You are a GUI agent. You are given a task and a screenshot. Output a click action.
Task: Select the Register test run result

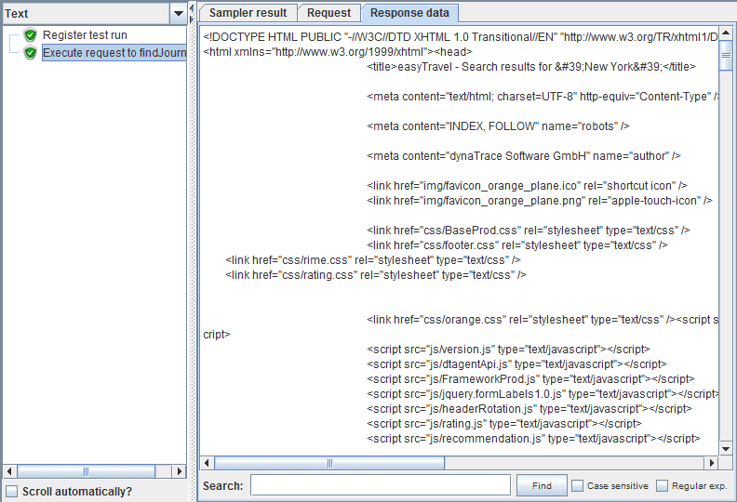pyautogui.click(x=85, y=35)
